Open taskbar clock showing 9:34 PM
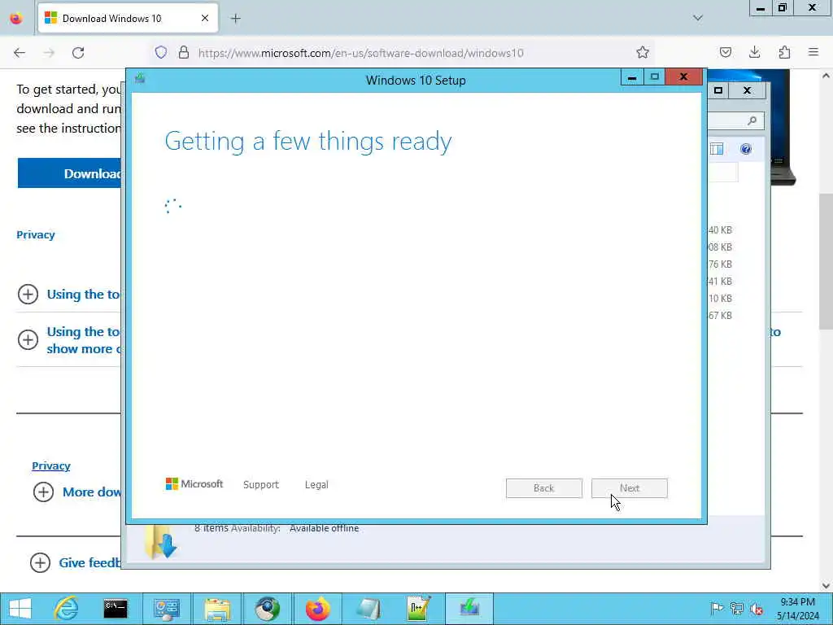This screenshot has width=833, height=625. 797,609
